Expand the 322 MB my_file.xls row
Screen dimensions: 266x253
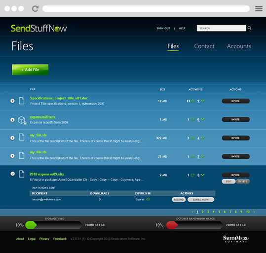[12, 138]
